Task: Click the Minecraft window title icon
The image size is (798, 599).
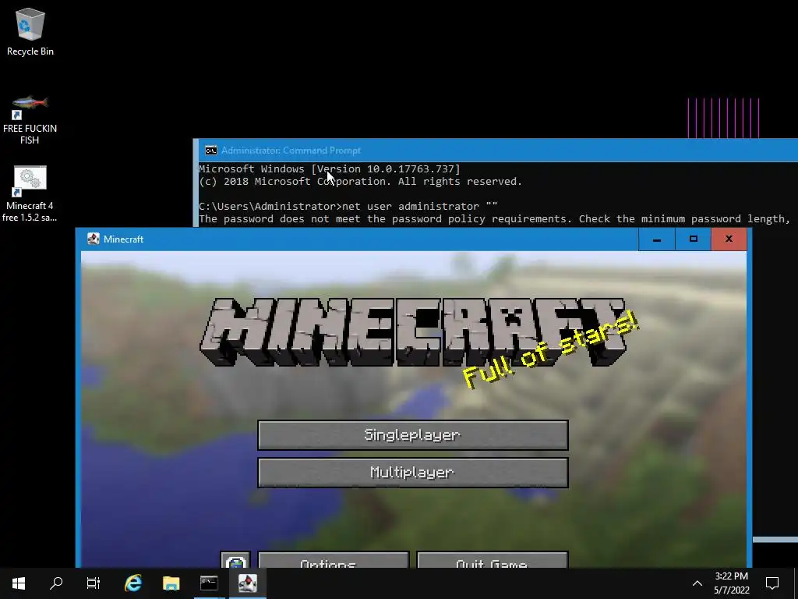Action: 94,239
